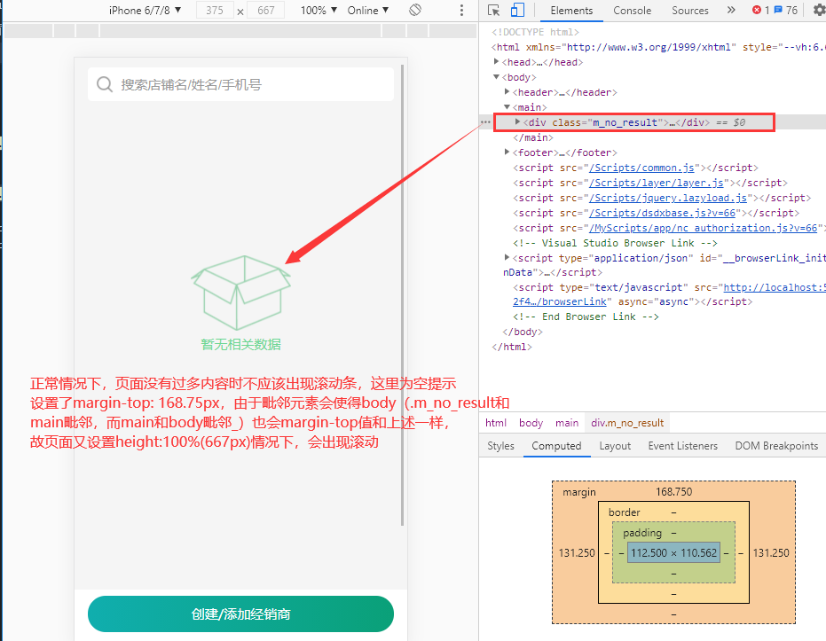Collapse the main element node

[507, 106]
